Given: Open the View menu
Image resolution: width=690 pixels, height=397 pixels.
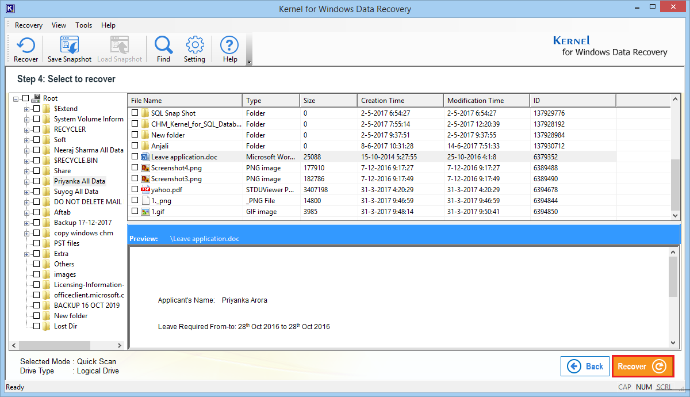Looking at the screenshot, I should (59, 25).
